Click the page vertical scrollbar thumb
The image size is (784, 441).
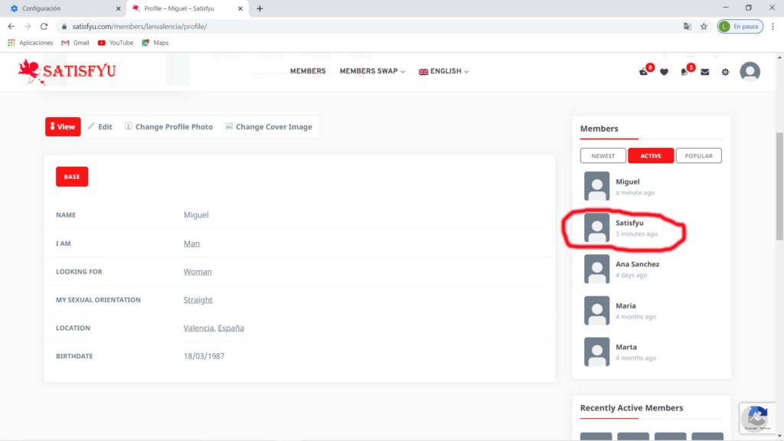pyautogui.click(x=779, y=185)
